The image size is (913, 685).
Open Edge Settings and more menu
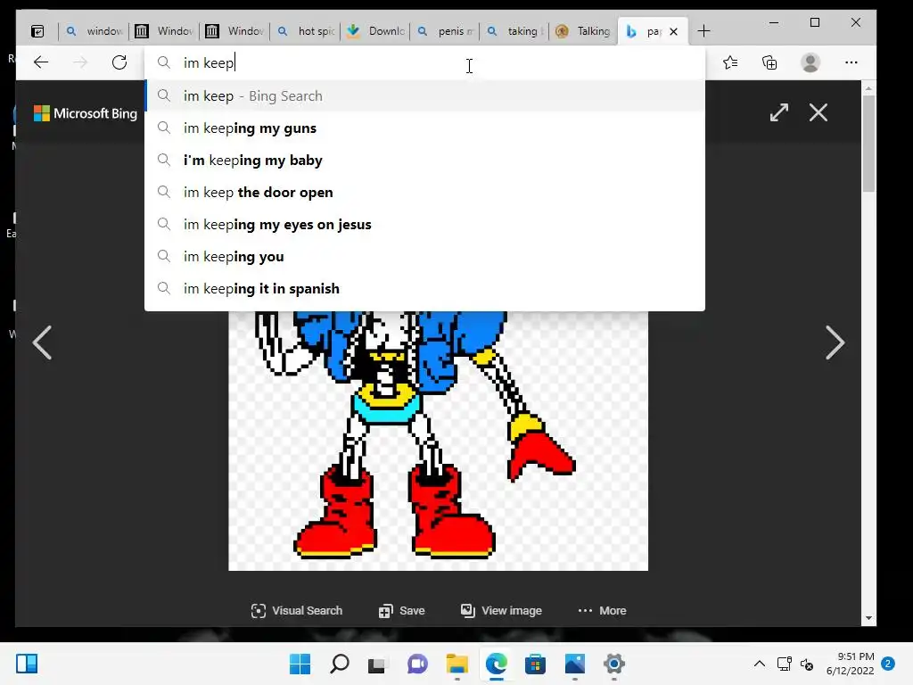(851, 62)
